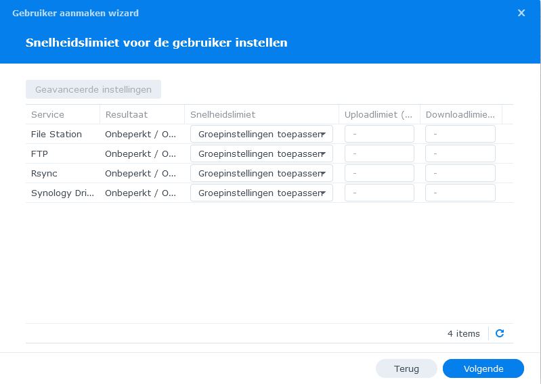Click the Synology Drive upload limit field
The height and width of the screenshot is (384, 541).
pos(379,193)
